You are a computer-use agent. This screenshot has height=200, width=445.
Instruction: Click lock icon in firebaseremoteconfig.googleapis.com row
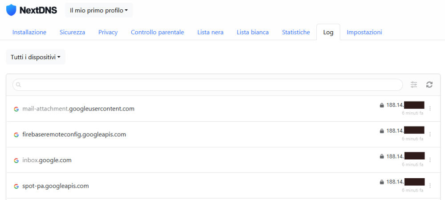click(x=382, y=131)
